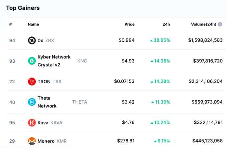Sort by the Price column header
The image size is (227, 148).
point(129,24)
